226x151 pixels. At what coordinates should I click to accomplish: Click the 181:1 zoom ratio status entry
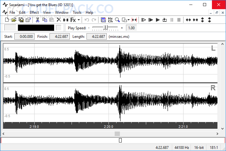214,148
